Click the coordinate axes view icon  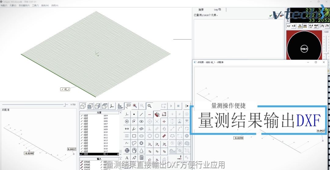coord(112,106)
